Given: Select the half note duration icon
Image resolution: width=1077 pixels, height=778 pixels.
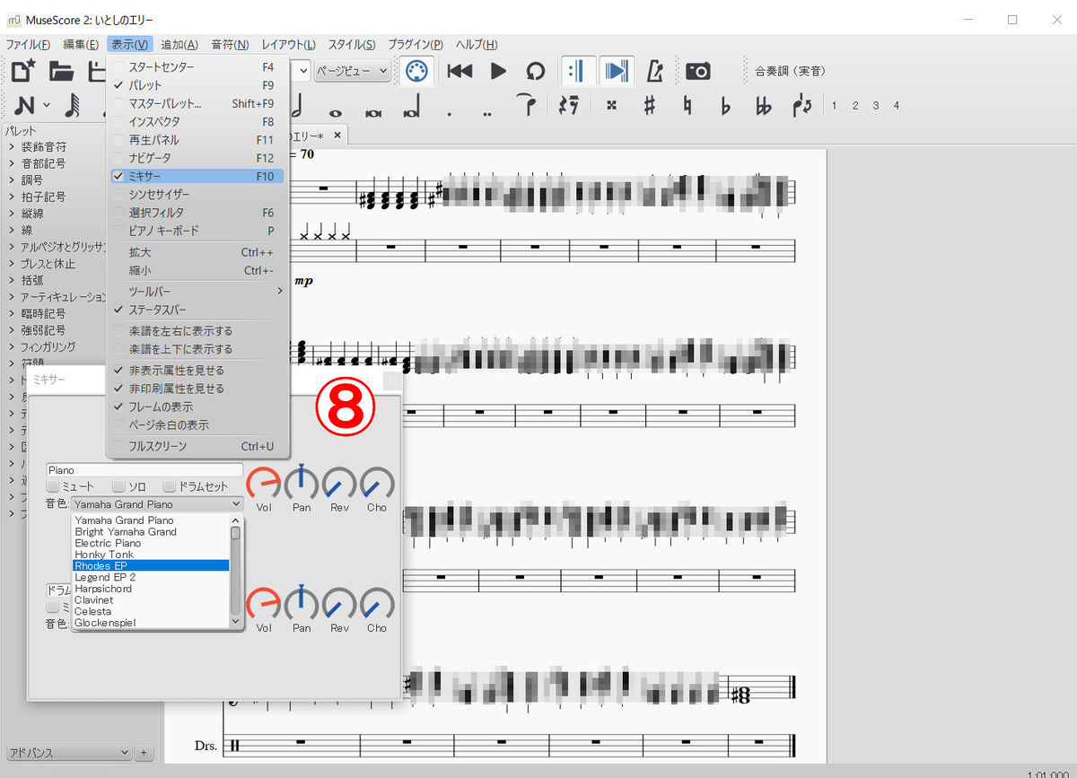Looking at the screenshot, I should 297,105.
